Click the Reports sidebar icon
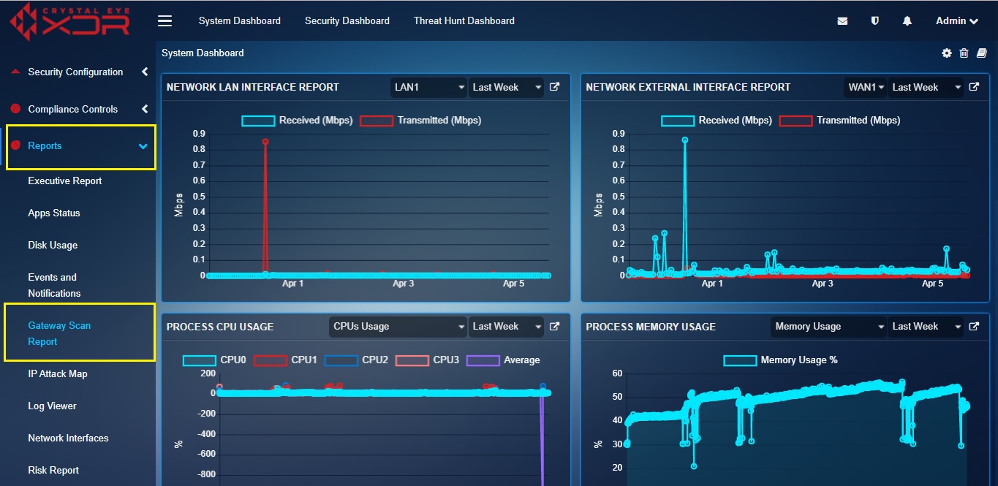 (x=15, y=145)
